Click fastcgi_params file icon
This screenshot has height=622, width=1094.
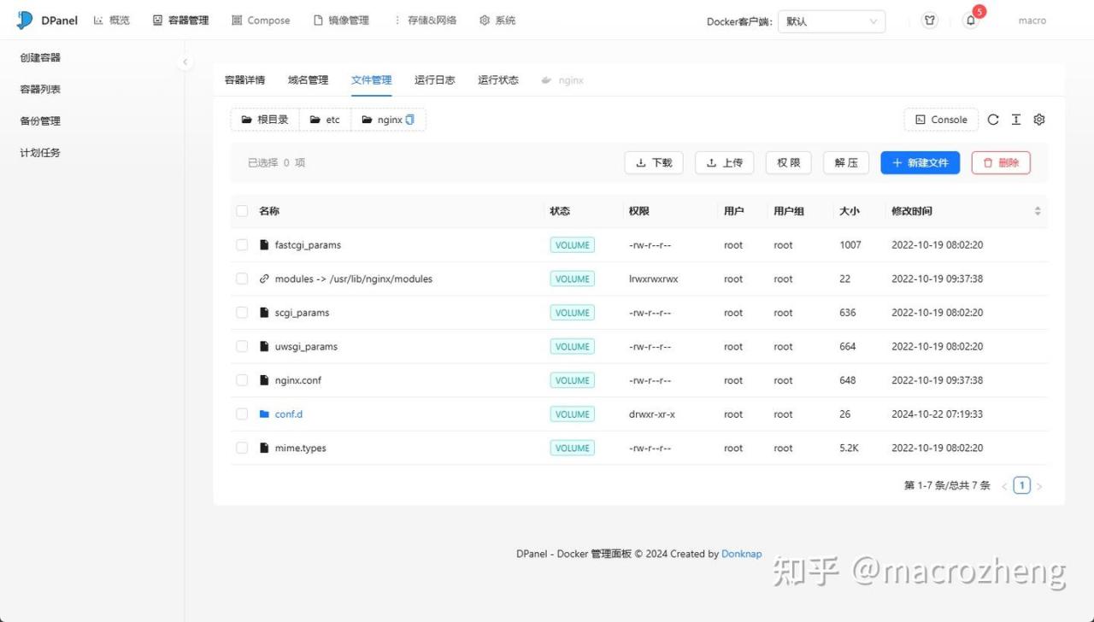(x=264, y=245)
